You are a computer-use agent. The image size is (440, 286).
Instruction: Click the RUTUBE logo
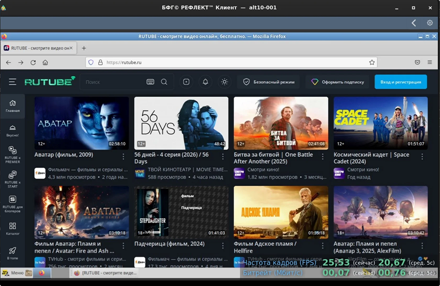pos(50,81)
